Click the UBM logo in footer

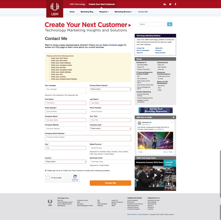[x=50, y=201]
